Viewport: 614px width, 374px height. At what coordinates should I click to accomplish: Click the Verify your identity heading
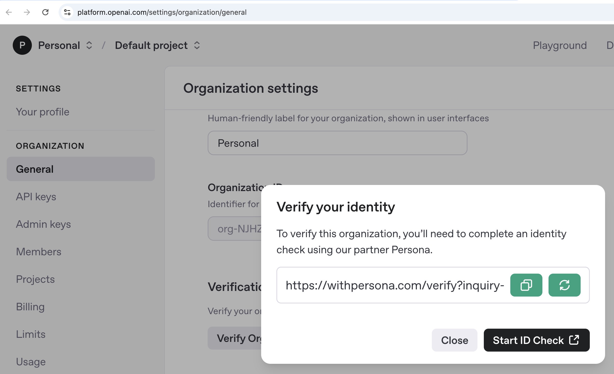(x=336, y=207)
